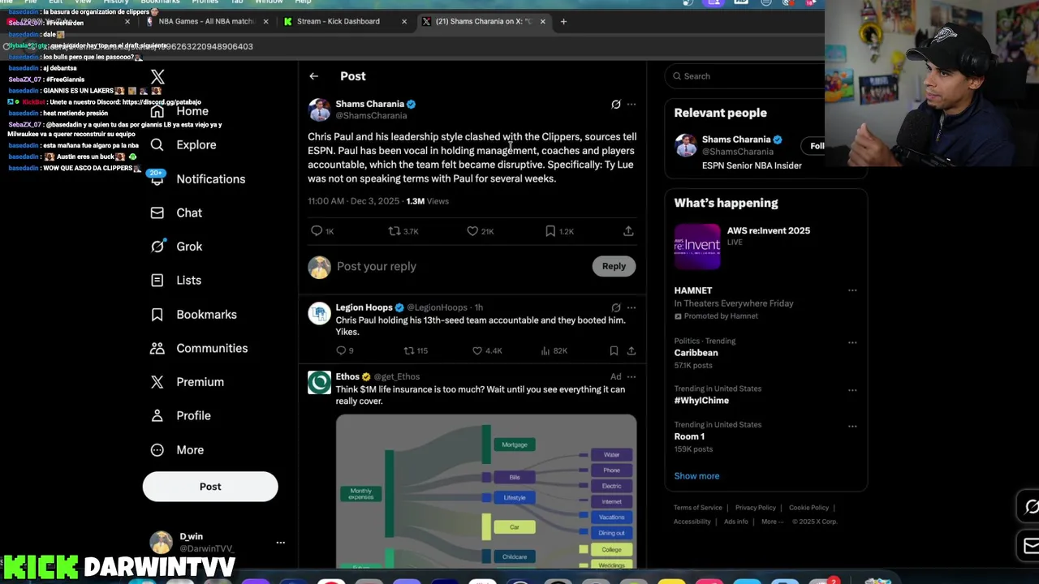Open Shams Charania in Relevant people
This screenshot has width=1039, height=584.
click(736, 140)
